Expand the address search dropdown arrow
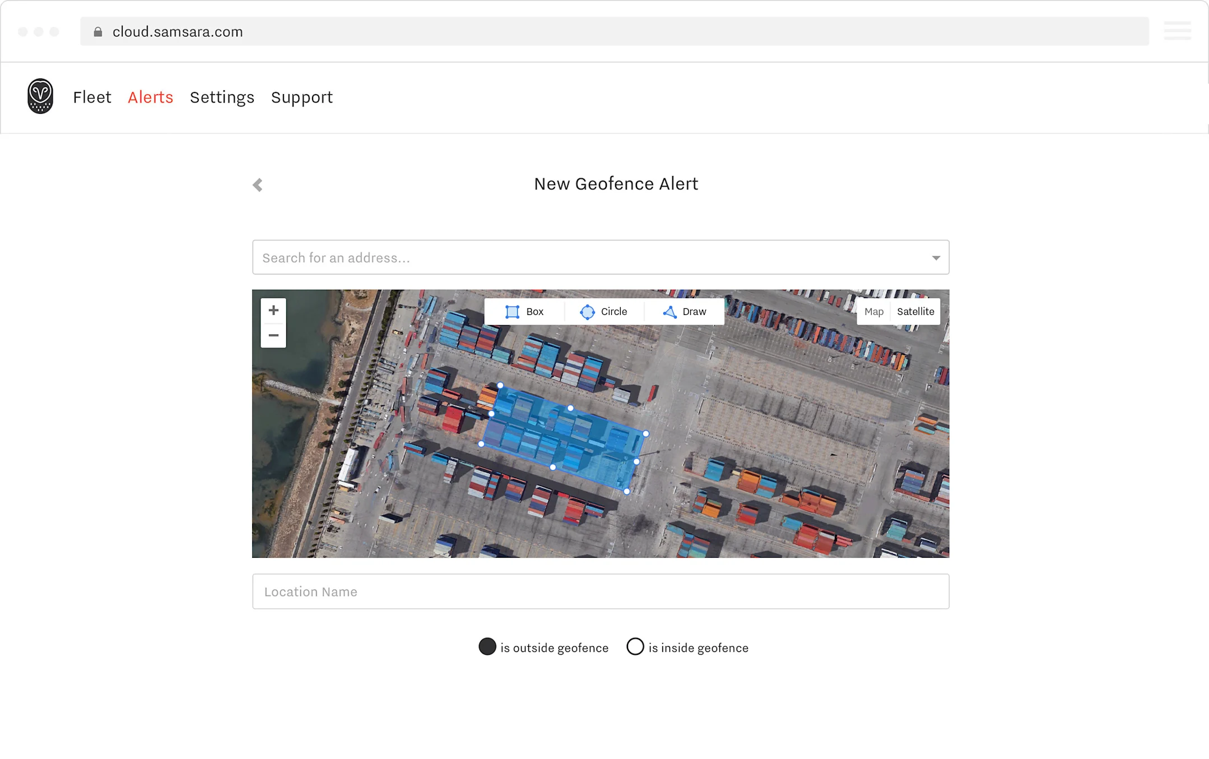The image size is (1209, 759). tap(936, 258)
